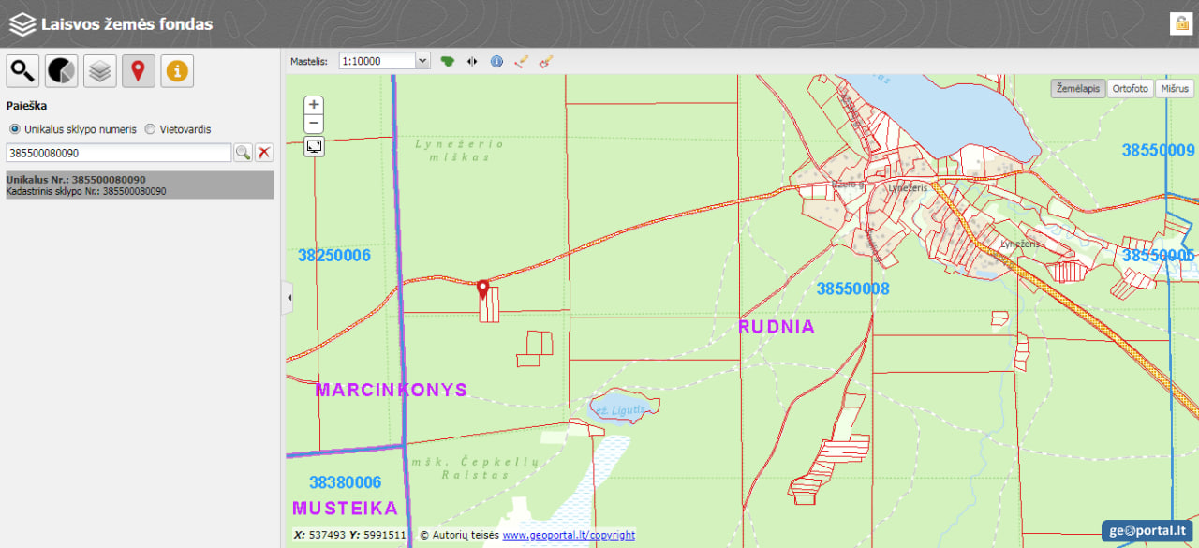Toggle the map overview window button

click(x=315, y=146)
